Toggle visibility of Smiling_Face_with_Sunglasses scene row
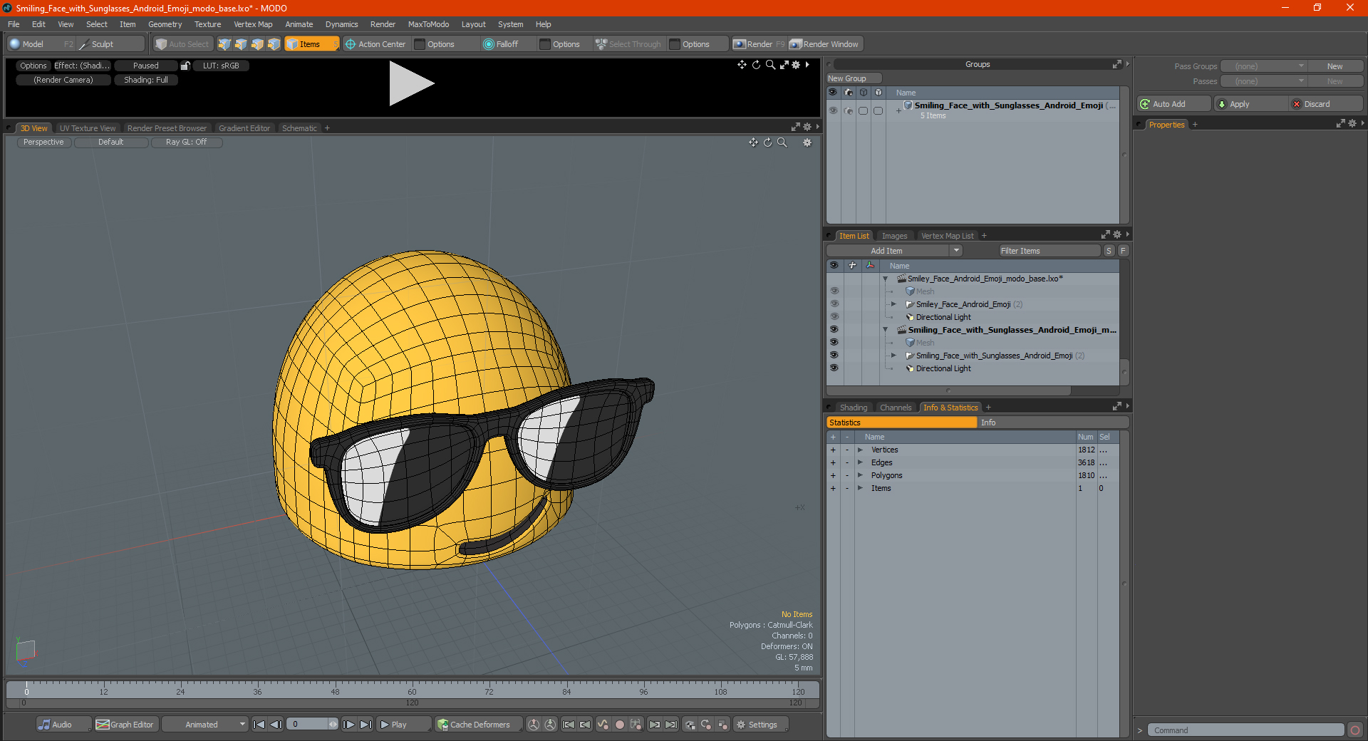The width and height of the screenshot is (1368, 741). click(x=834, y=330)
